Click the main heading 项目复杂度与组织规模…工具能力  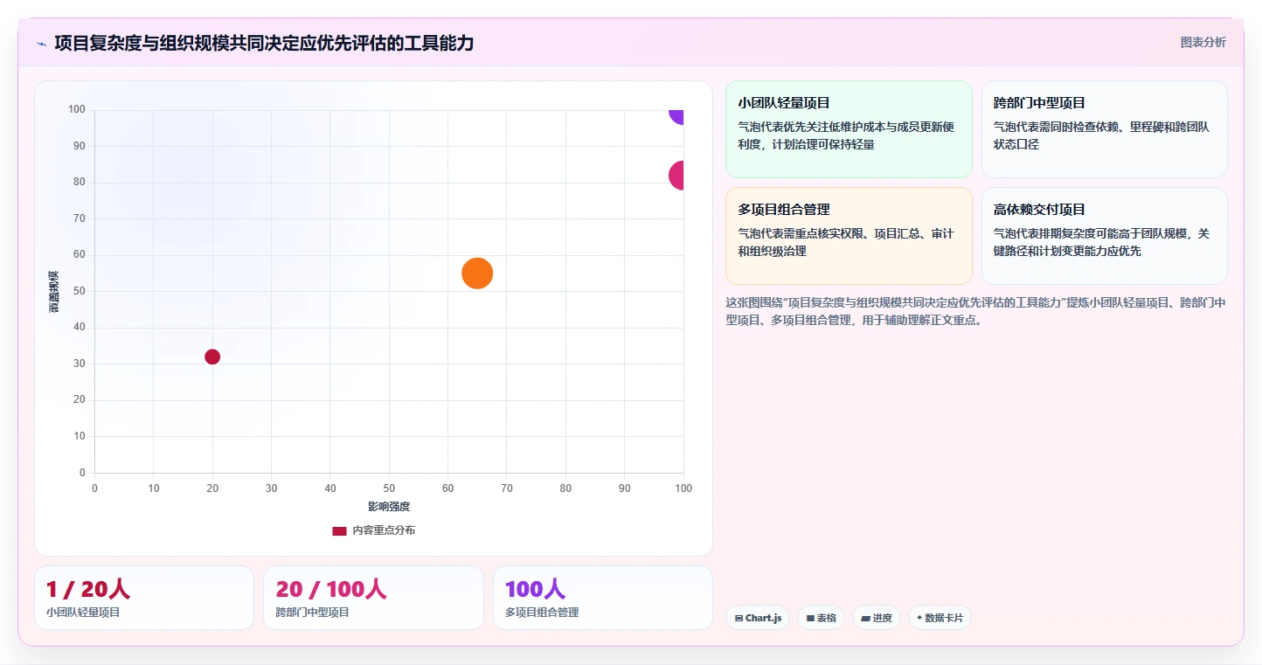(264, 43)
